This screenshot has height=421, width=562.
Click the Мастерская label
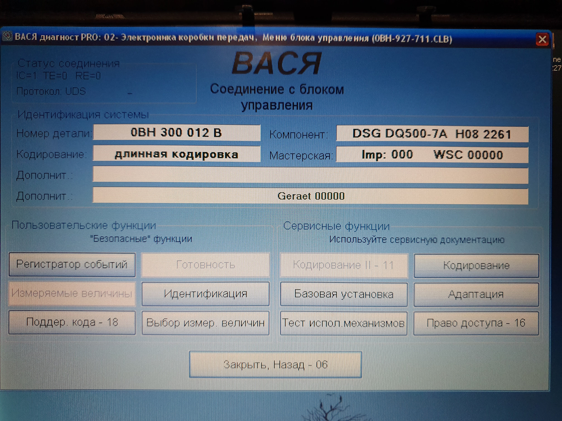point(301,156)
